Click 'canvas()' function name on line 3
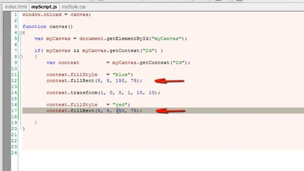Screen dimensions: 304x171 pos(61,27)
